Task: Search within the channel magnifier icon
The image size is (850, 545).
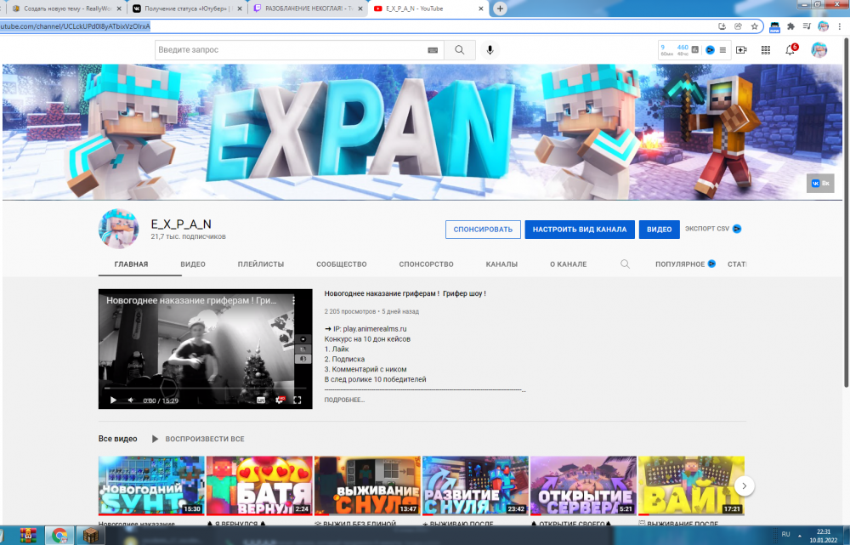Action: tap(625, 264)
